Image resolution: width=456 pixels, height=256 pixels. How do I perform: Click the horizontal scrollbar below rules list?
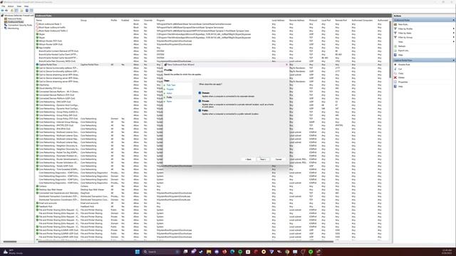[x=185, y=242]
